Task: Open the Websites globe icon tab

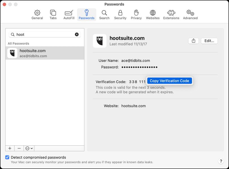Action: pyautogui.click(x=153, y=15)
